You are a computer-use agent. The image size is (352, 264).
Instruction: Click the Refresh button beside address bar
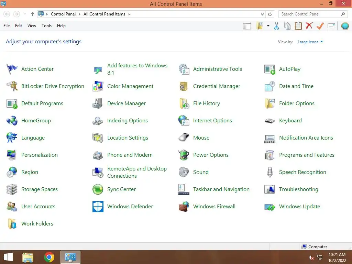(270, 14)
